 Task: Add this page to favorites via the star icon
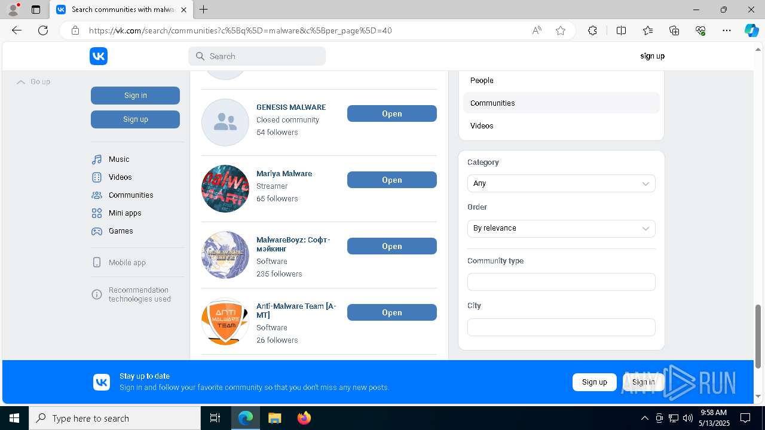click(x=561, y=30)
